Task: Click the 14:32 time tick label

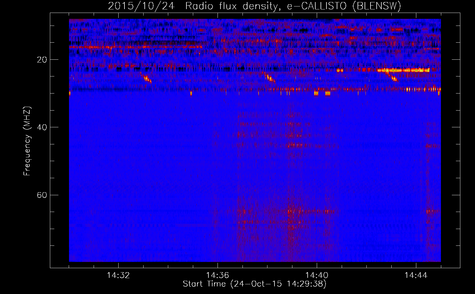Action: (118, 275)
